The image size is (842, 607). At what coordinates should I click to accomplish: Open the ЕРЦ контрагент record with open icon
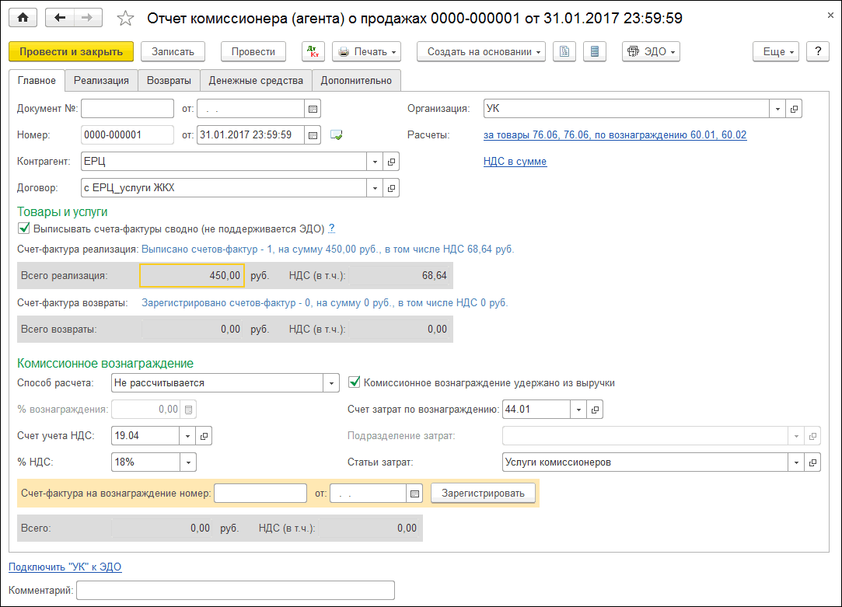tap(392, 162)
